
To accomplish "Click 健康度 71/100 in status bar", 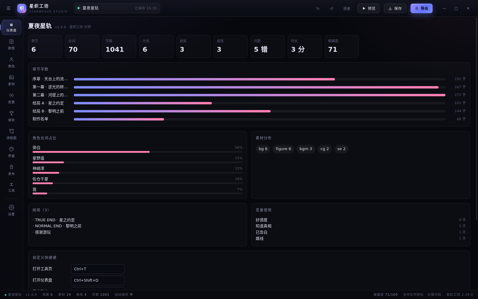I will tap(385, 295).
